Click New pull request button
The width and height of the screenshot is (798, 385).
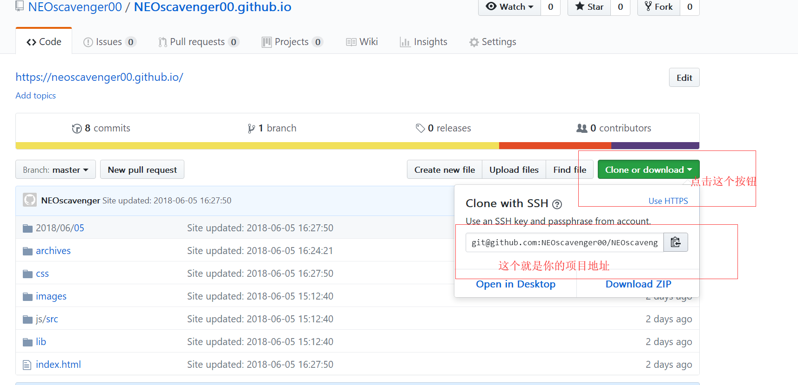[x=142, y=170]
